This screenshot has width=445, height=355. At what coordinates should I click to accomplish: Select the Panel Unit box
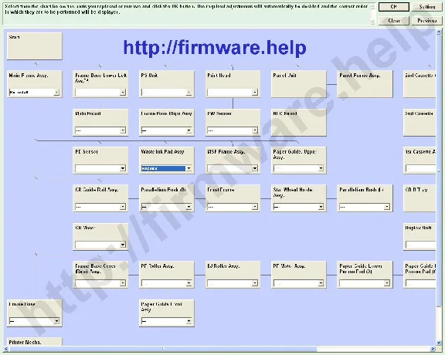[299, 84]
